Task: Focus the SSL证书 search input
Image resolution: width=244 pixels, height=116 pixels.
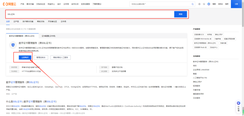Action: click(90, 14)
